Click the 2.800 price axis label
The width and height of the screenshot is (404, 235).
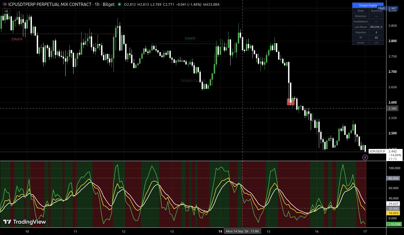click(393, 41)
